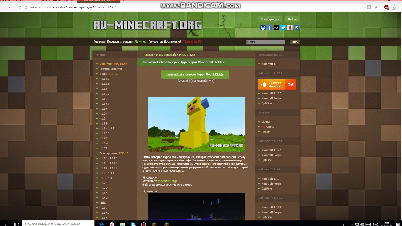
Task: Open TLauncher PE navigation item
Action: pos(192,42)
